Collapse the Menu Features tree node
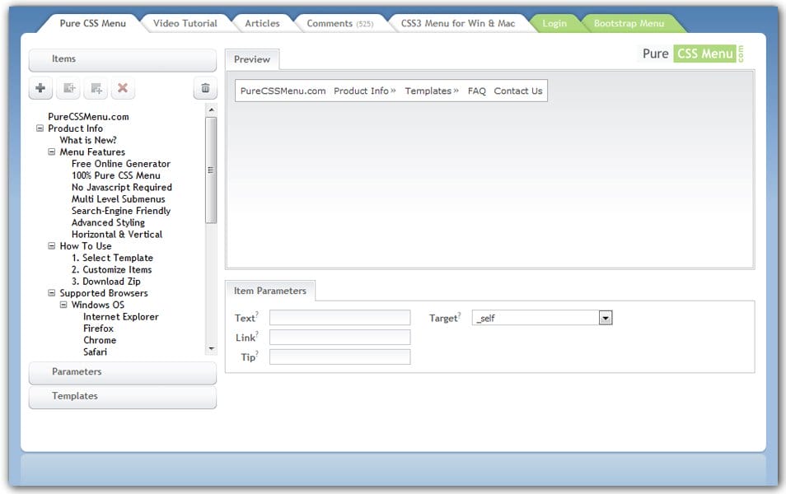 point(51,152)
